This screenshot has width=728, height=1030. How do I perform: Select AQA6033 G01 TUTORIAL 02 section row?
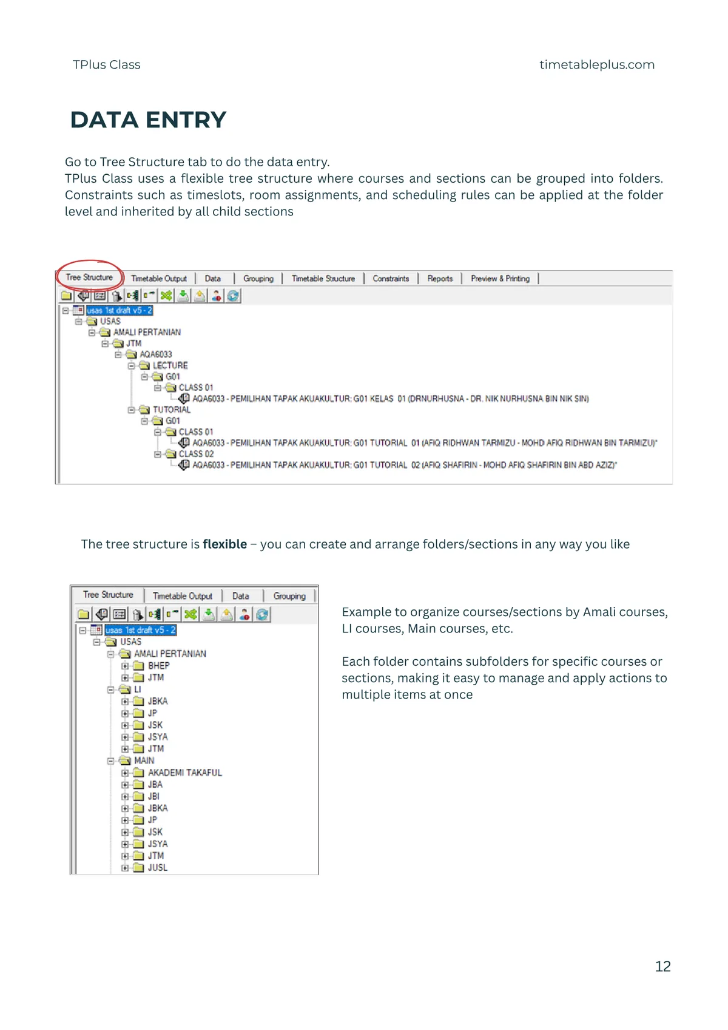405,465
